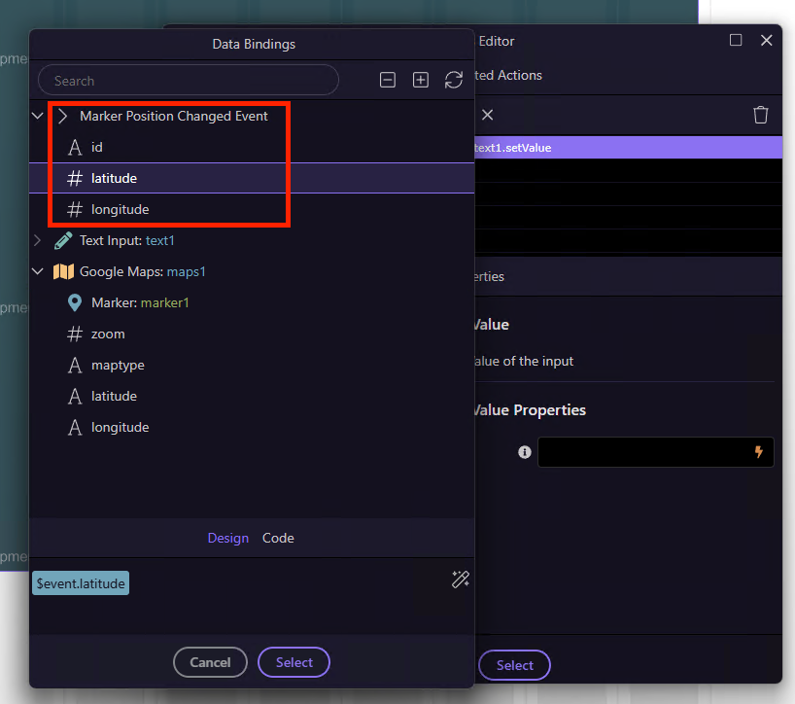Switch to the Design tab
Image resolution: width=795 pixels, height=704 pixels.
pyautogui.click(x=227, y=538)
